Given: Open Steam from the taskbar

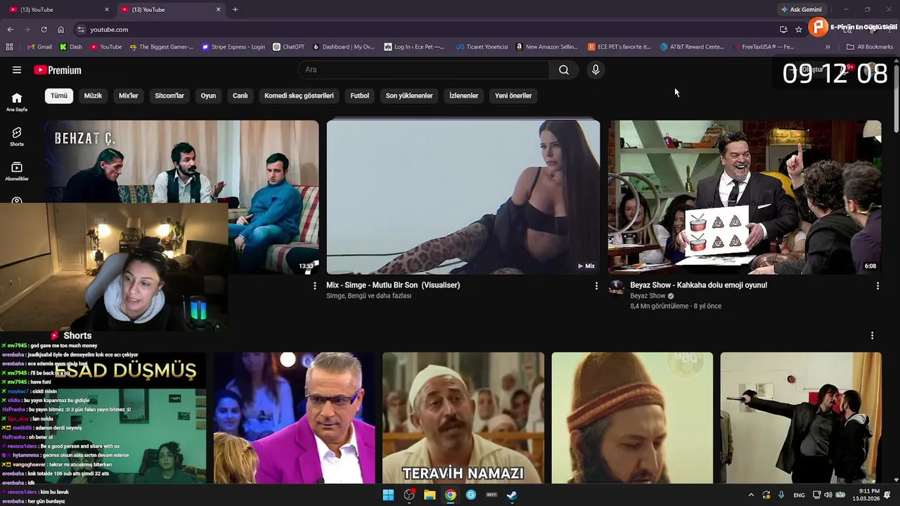Looking at the screenshot, I should point(512,495).
